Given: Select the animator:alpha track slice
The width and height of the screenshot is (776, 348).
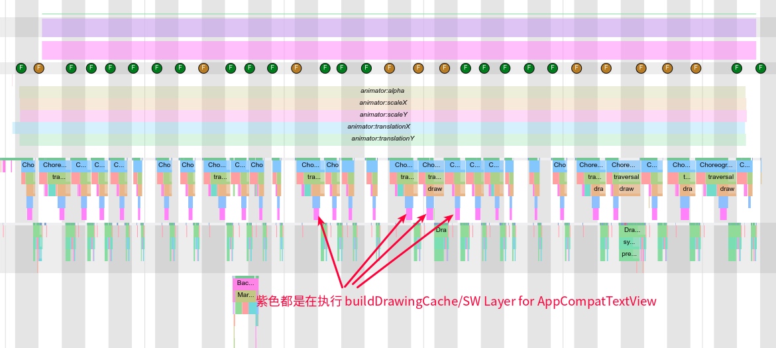Looking at the screenshot, I should pyautogui.click(x=382, y=91).
